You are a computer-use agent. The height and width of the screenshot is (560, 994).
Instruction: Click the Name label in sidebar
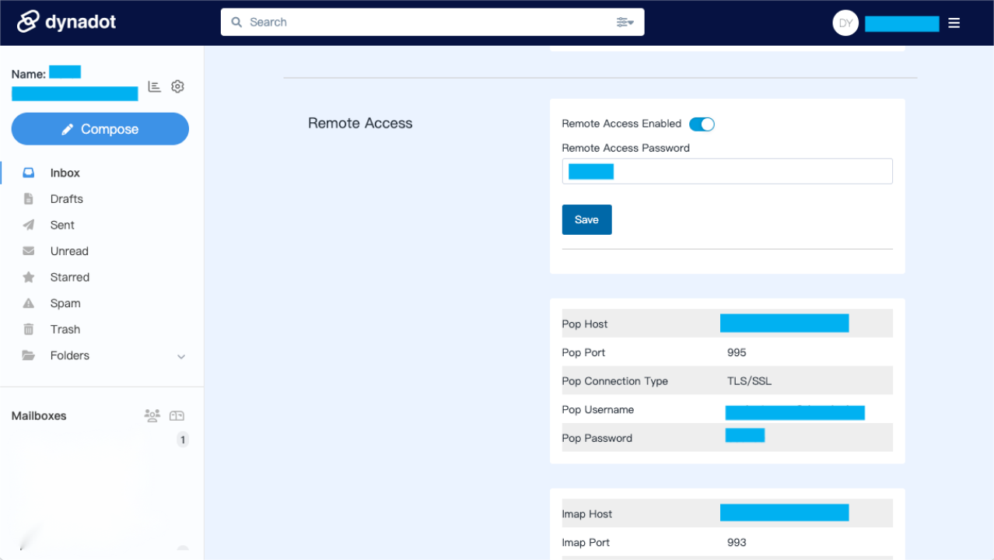pos(29,75)
